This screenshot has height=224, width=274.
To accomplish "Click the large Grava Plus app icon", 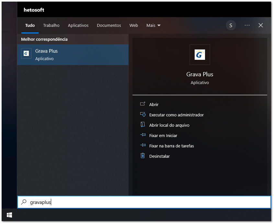I will coord(200,55).
